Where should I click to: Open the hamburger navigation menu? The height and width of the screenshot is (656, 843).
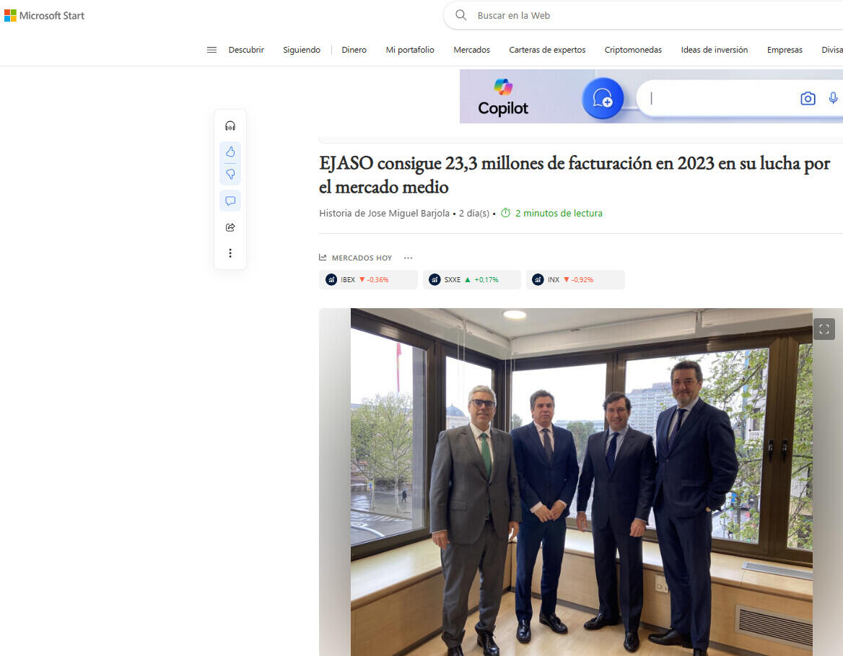tap(211, 50)
